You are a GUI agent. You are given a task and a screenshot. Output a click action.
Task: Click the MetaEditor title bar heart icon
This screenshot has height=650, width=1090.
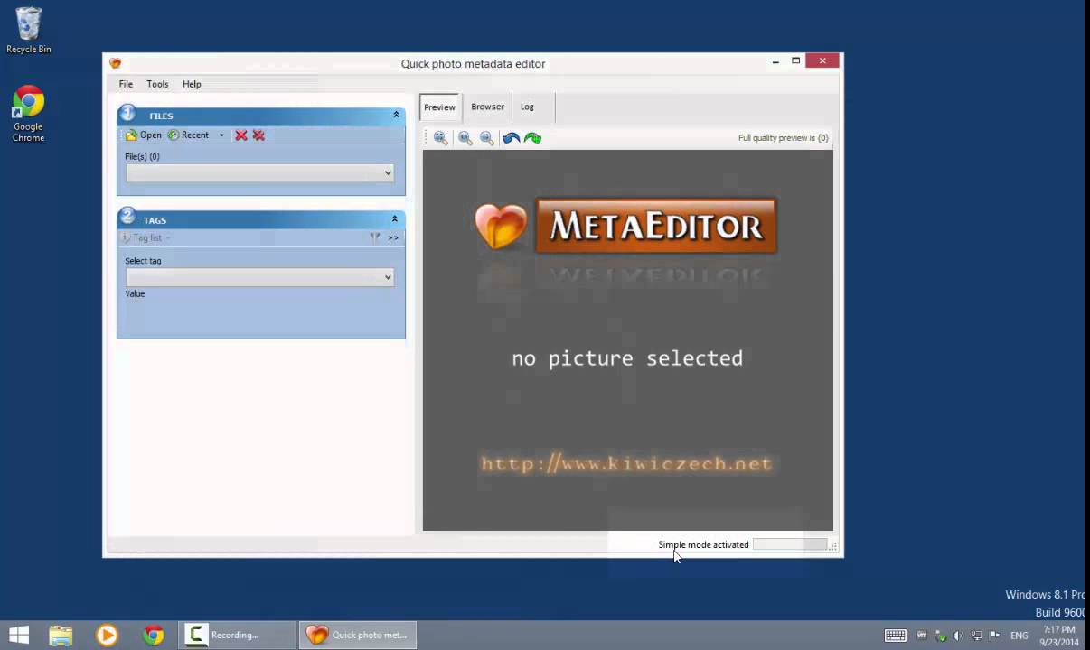point(115,63)
